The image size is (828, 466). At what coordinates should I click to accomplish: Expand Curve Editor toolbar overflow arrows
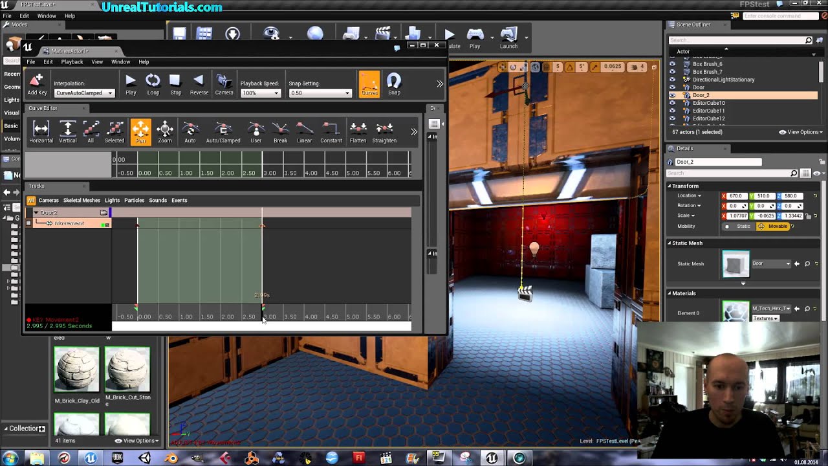[x=414, y=132]
